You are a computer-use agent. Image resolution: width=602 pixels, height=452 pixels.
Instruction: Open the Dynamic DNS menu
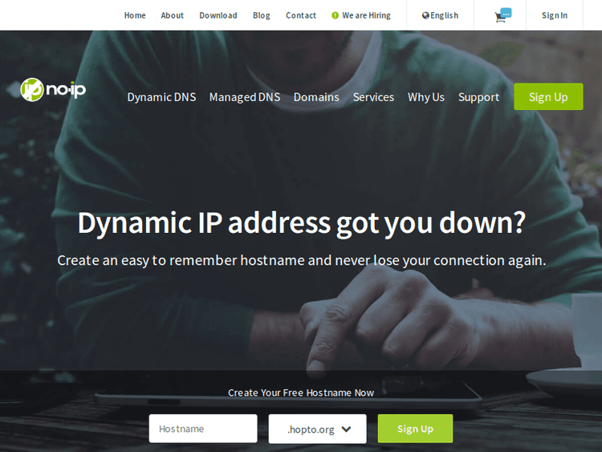(x=161, y=97)
